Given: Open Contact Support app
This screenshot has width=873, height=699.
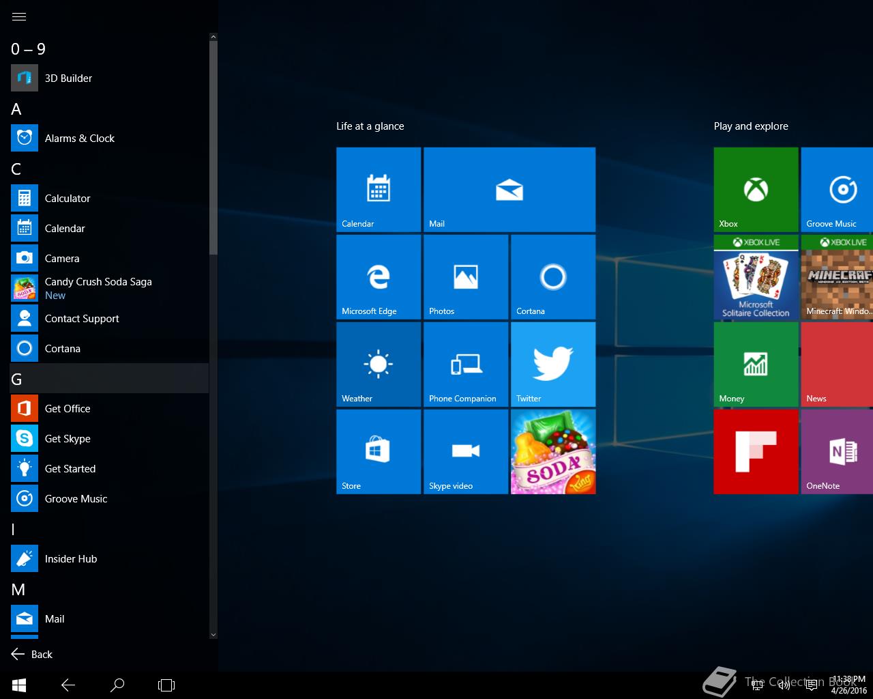Looking at the screenshot, I should pos(109,318).
